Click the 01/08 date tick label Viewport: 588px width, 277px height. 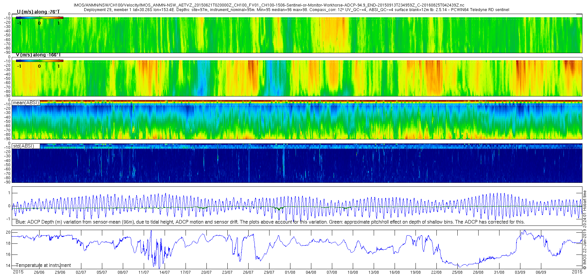[x=290, y=272]
